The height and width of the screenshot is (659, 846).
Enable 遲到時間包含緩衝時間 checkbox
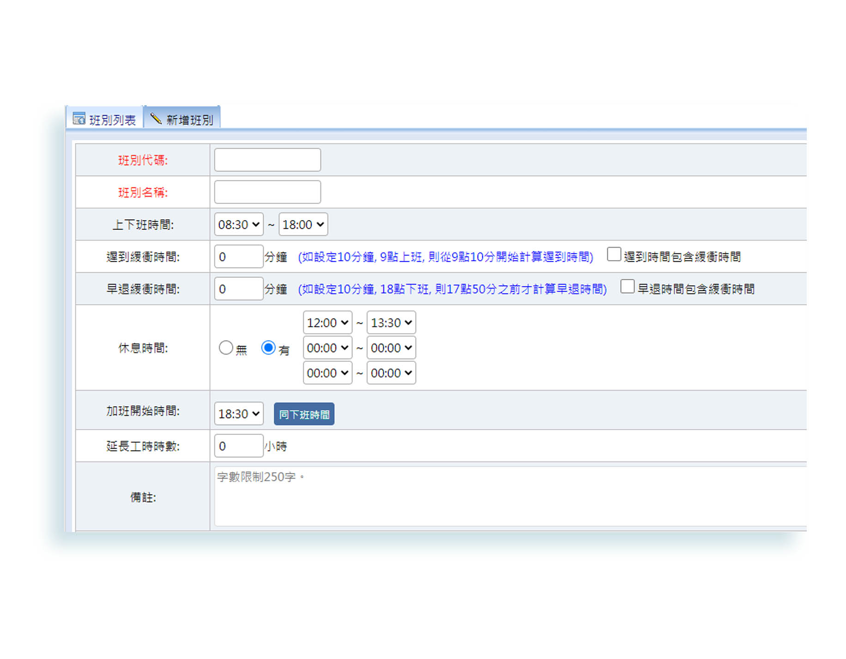click(x=614, y=254)
